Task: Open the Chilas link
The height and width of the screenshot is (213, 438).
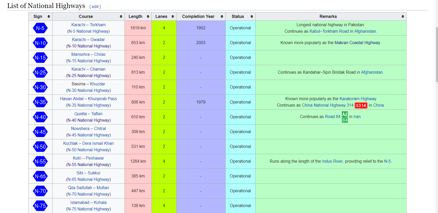Action: (100, 54)
